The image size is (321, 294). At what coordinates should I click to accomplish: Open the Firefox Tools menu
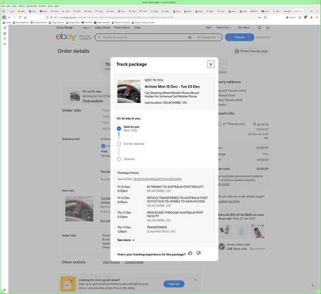[50, 6]
